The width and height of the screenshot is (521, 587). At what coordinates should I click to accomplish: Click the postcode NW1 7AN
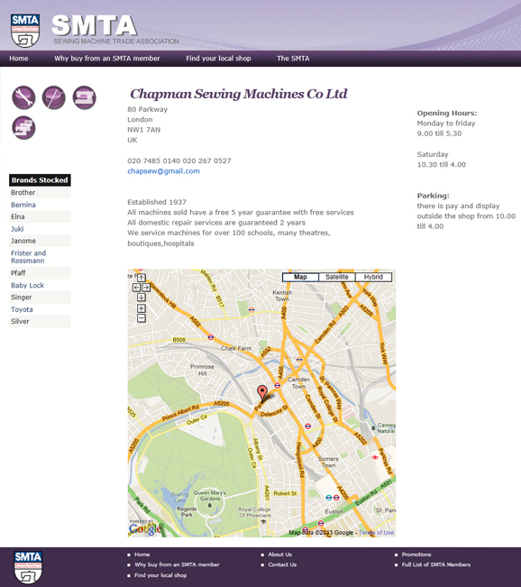[143, 130]
